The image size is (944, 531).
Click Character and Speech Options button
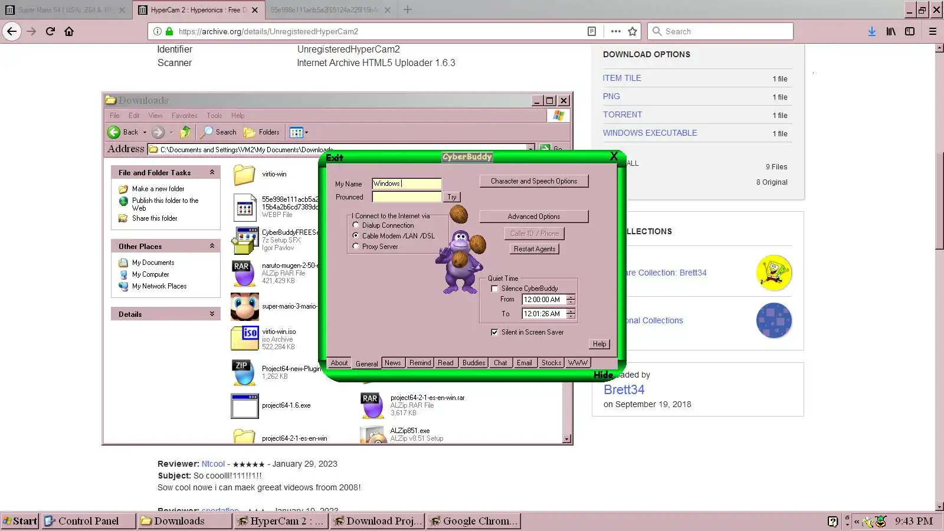(x=534, y=181)
